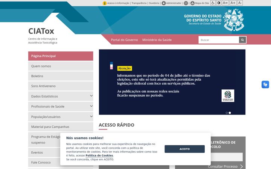
Task: Open Boletins sidebar item
Action: click(61, 76)
